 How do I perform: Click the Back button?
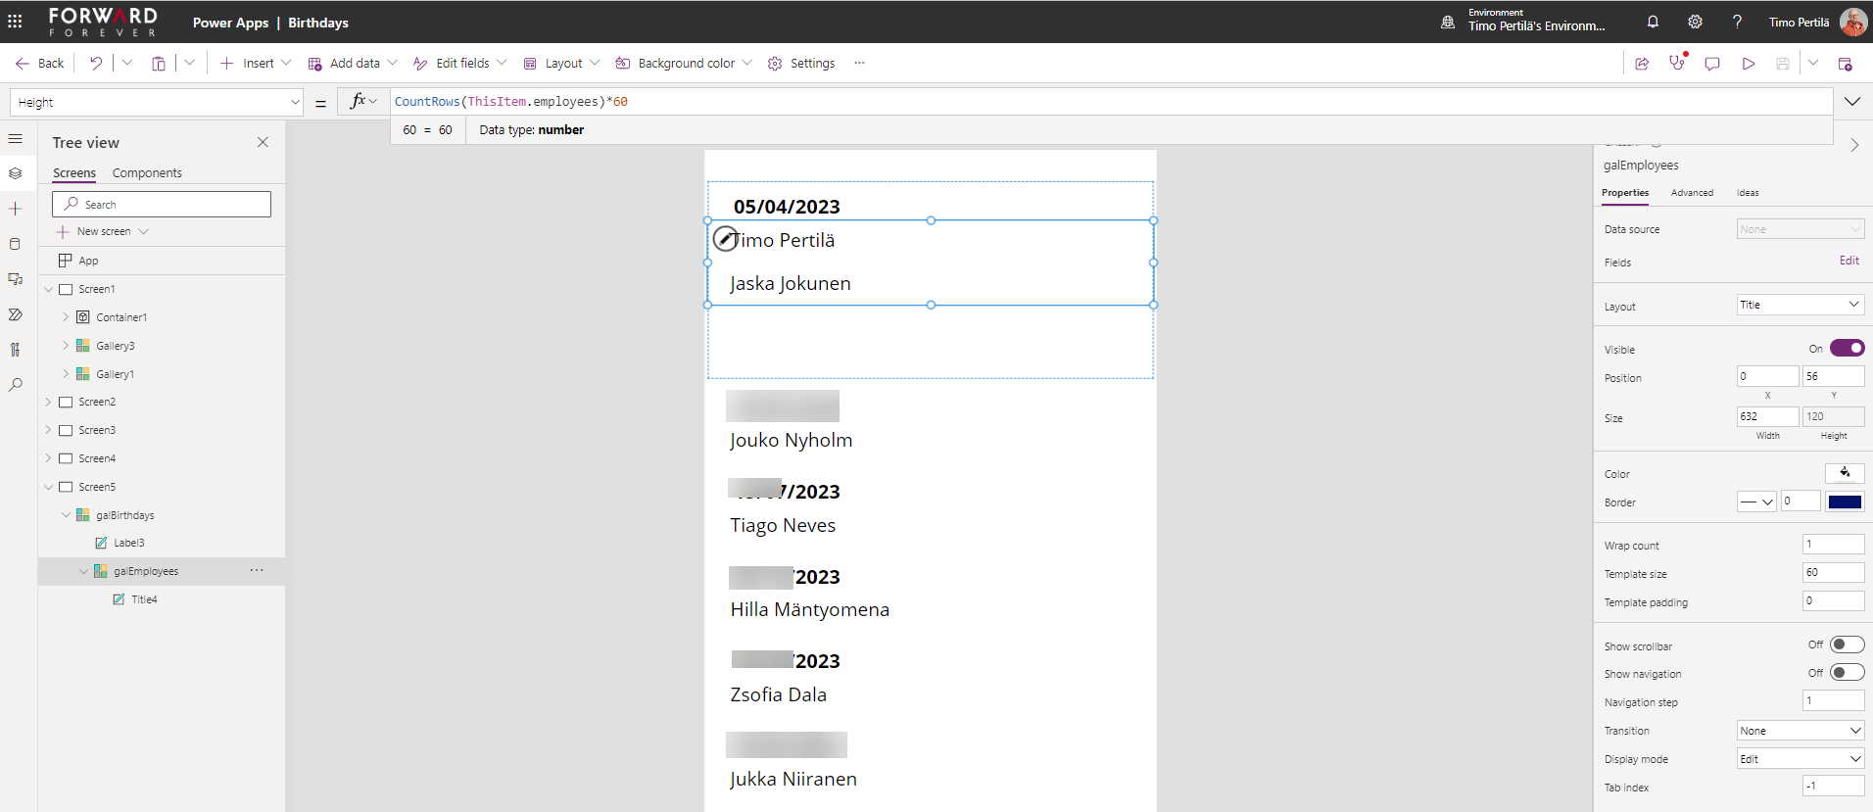tap(40, 63)
